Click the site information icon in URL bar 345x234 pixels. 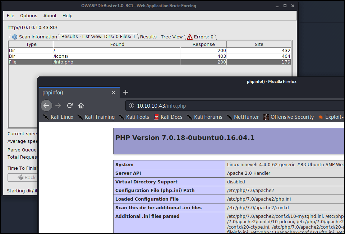point(132,106)
